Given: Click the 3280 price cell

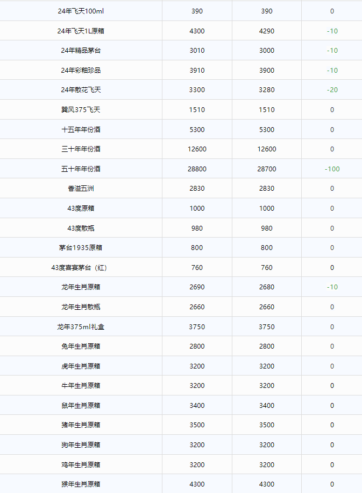Looking at the screenshot, I should point(267,90).
